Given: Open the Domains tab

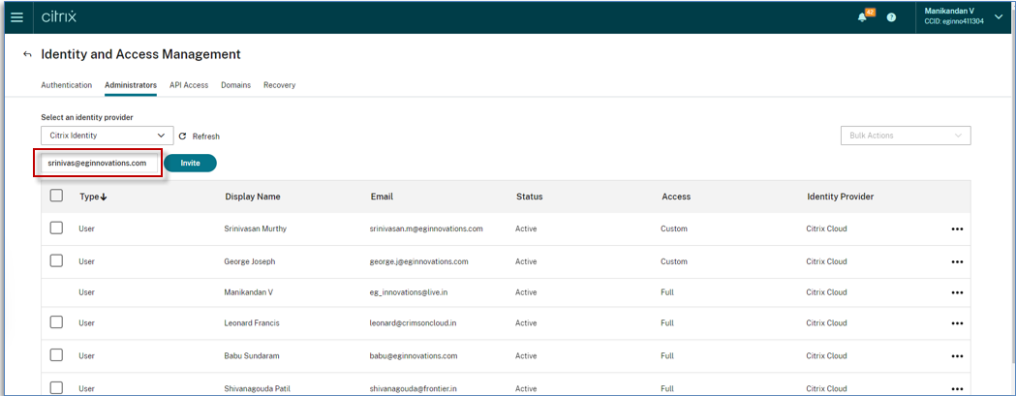Looking at the screenshot, I should 236,85.
